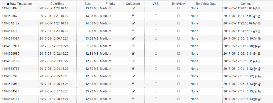Enable TimeView for 2017-05-12 08:16:24 row

179,99
